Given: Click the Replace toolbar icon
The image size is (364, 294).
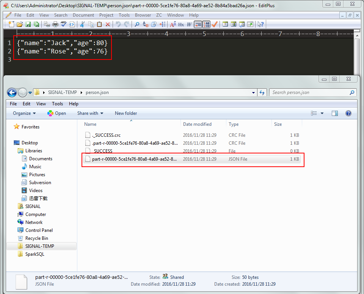Looking at the screenshot, I should 146,24.
